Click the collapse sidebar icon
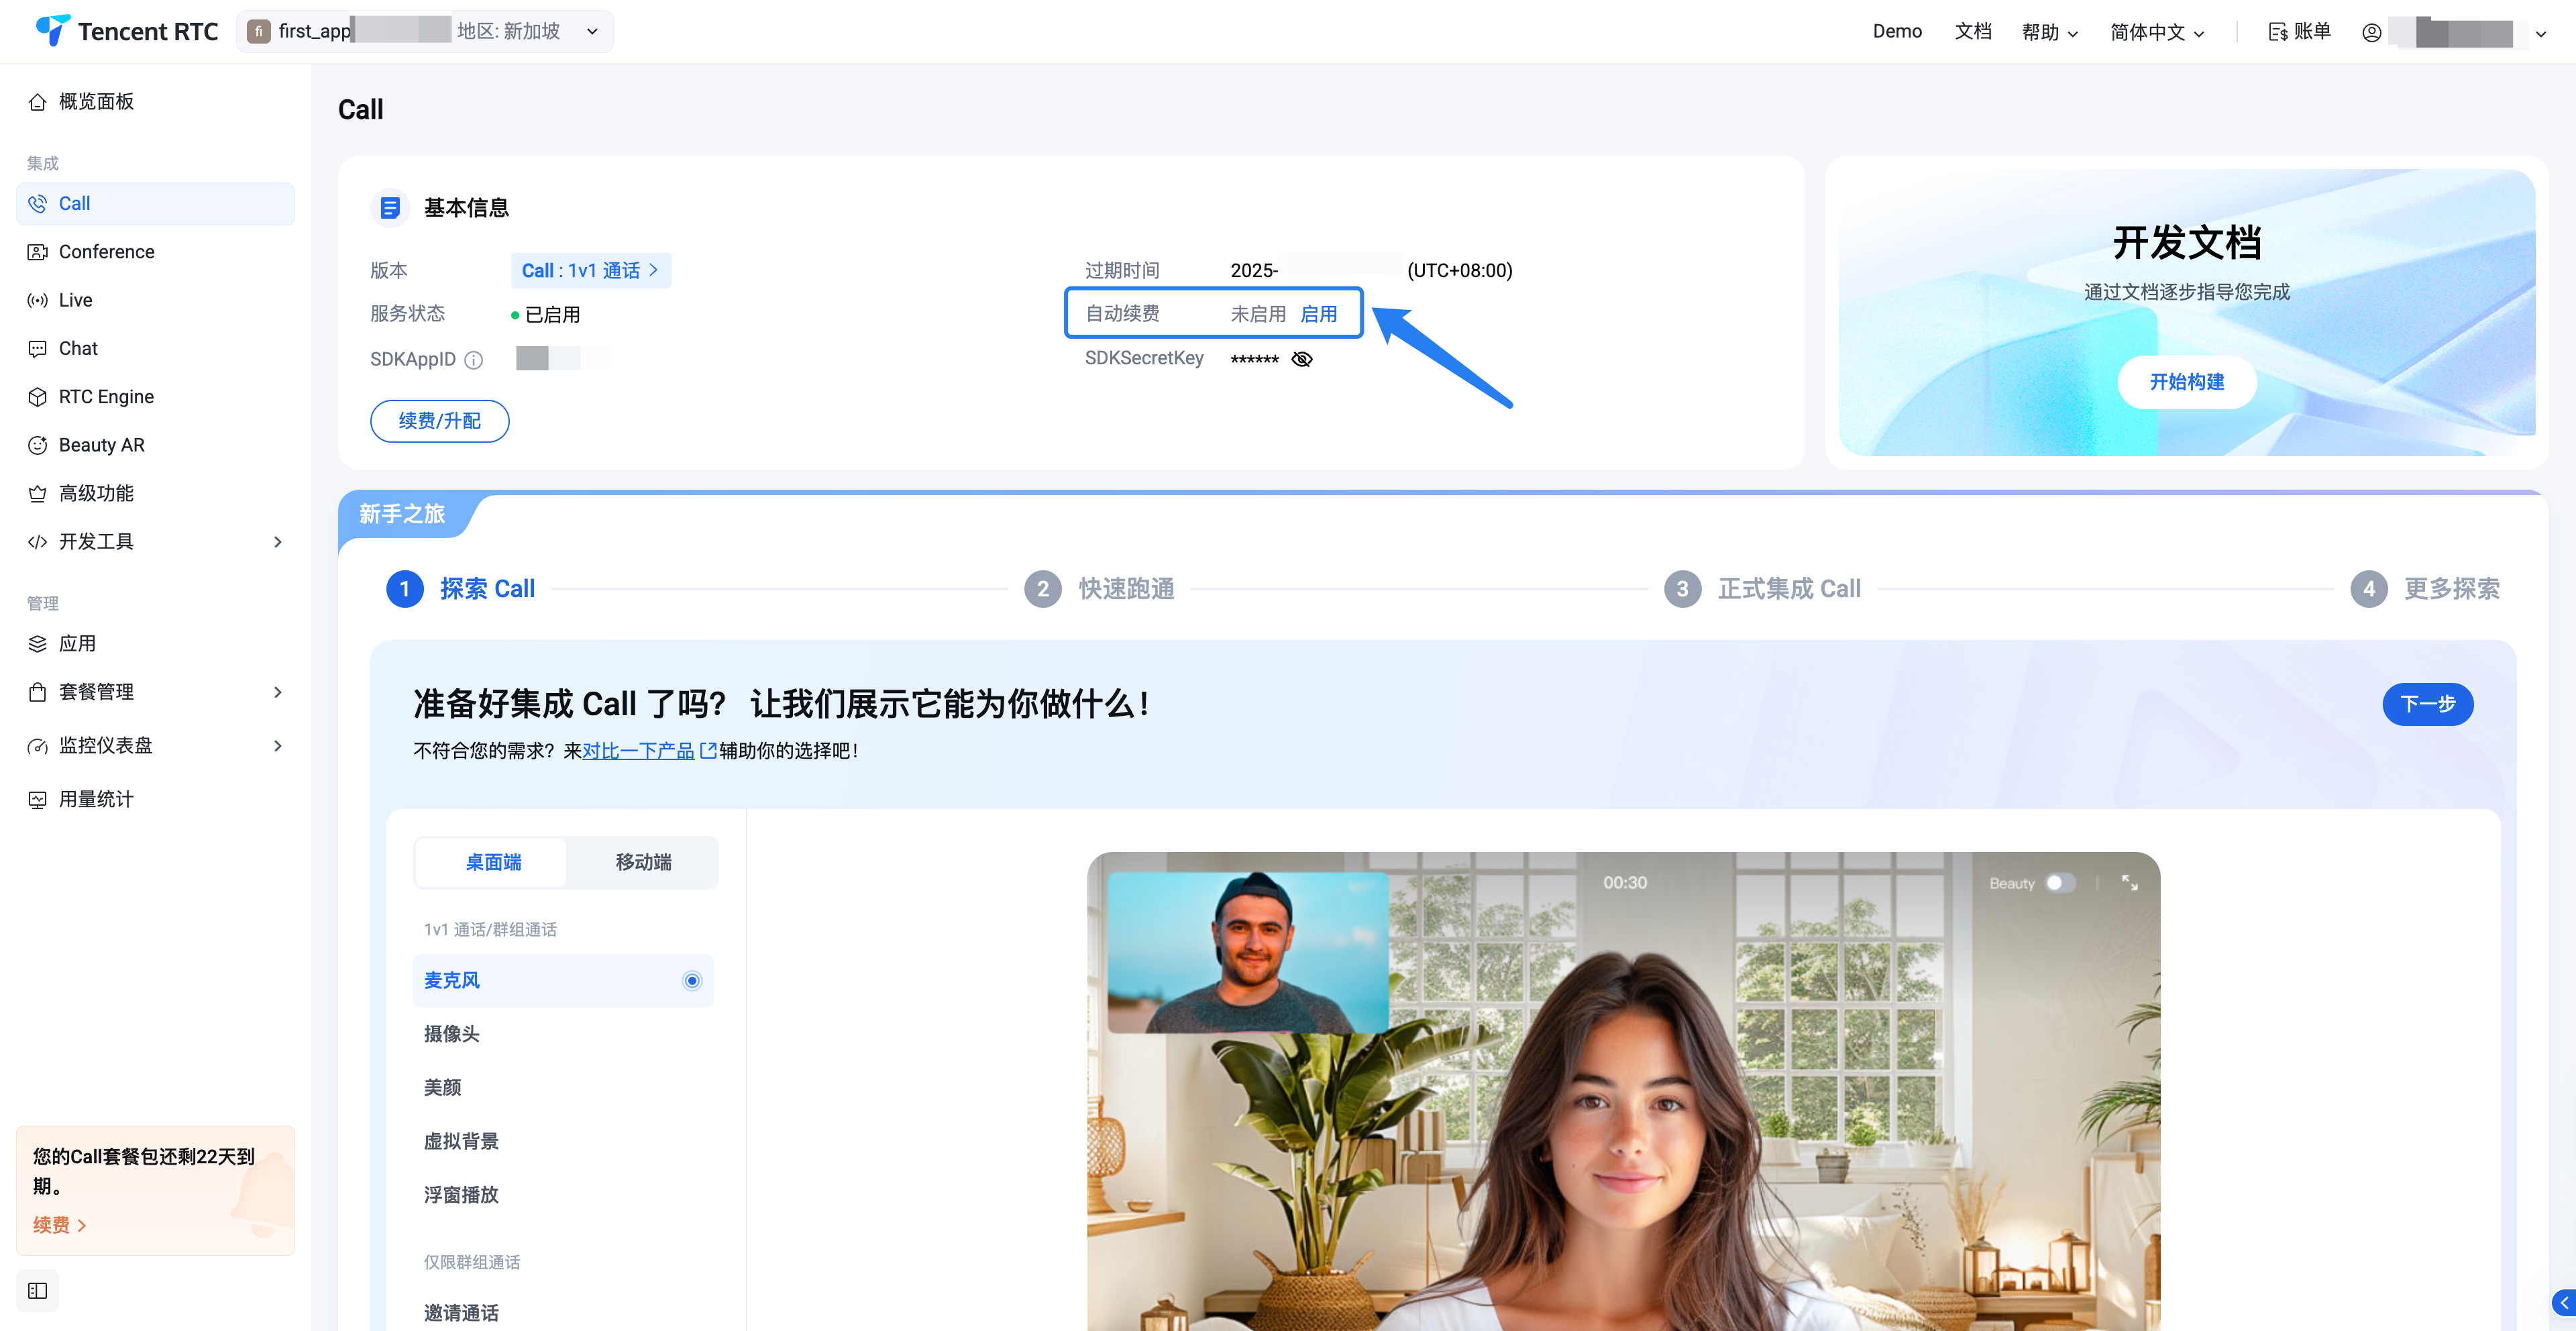2576x1331 pixels. click(38, 1290)
